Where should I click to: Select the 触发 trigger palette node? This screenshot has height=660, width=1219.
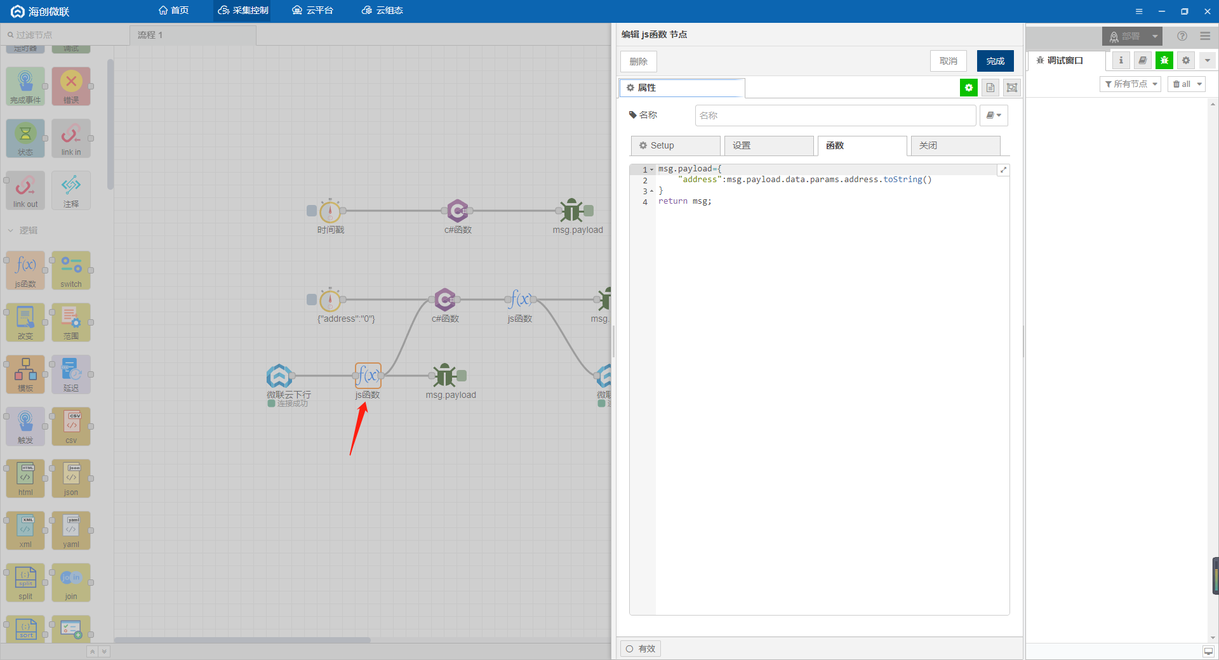25,426
